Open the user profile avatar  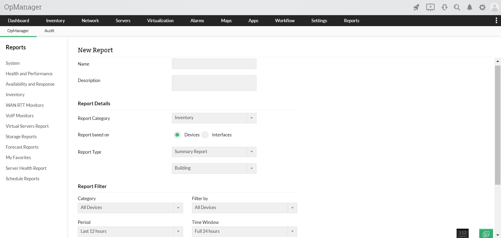(495, 7)
